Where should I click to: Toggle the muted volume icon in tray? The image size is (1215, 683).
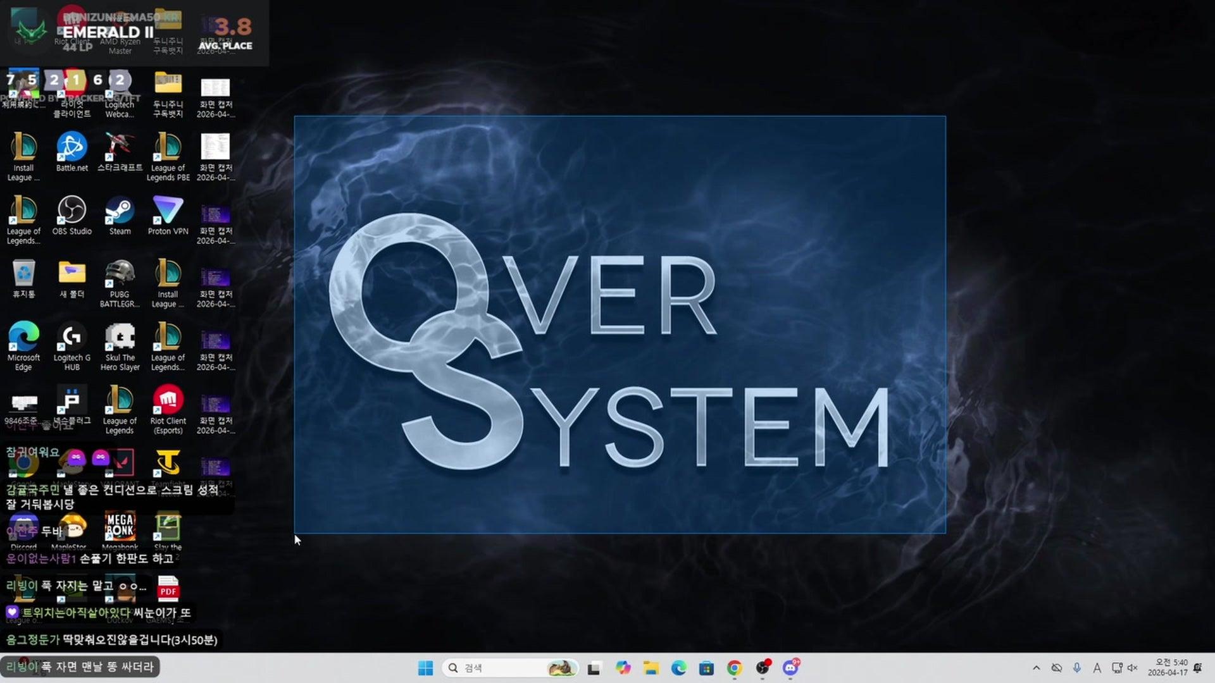click(1133, 668)
